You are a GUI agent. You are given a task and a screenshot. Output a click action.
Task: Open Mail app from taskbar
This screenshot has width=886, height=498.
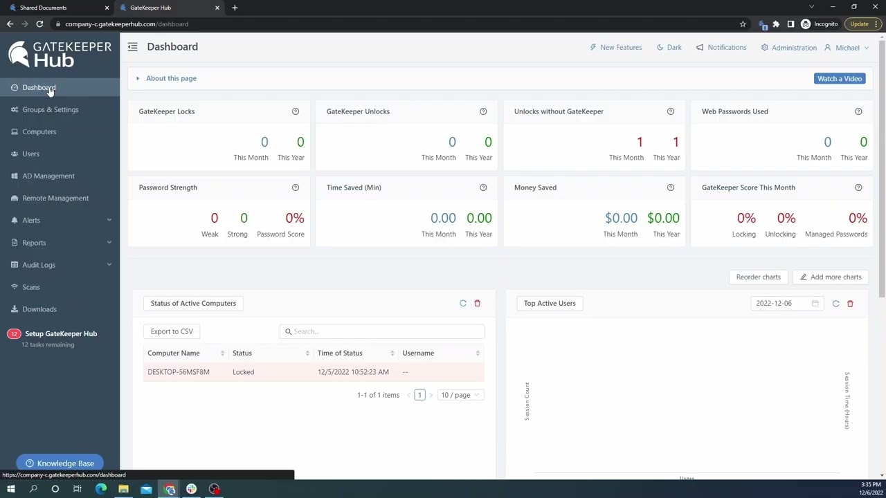146,489
